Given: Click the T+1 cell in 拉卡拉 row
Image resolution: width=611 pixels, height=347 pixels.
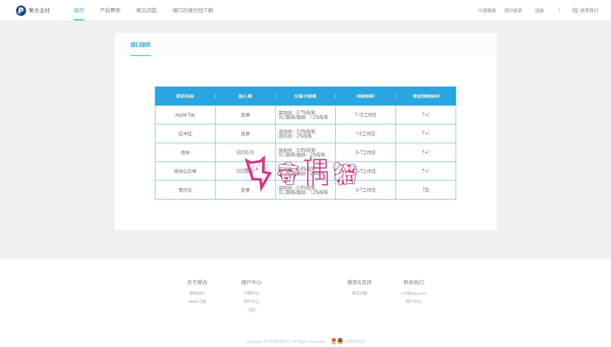Looking at the screenshot, I should pos(426,134).
